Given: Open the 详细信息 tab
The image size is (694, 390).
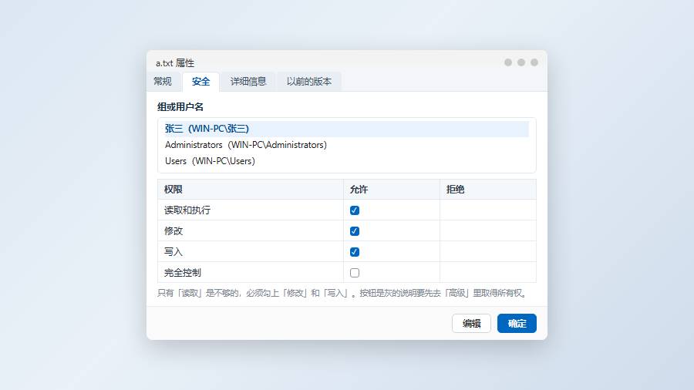Looking at the screenshot, I should (248, 82).
